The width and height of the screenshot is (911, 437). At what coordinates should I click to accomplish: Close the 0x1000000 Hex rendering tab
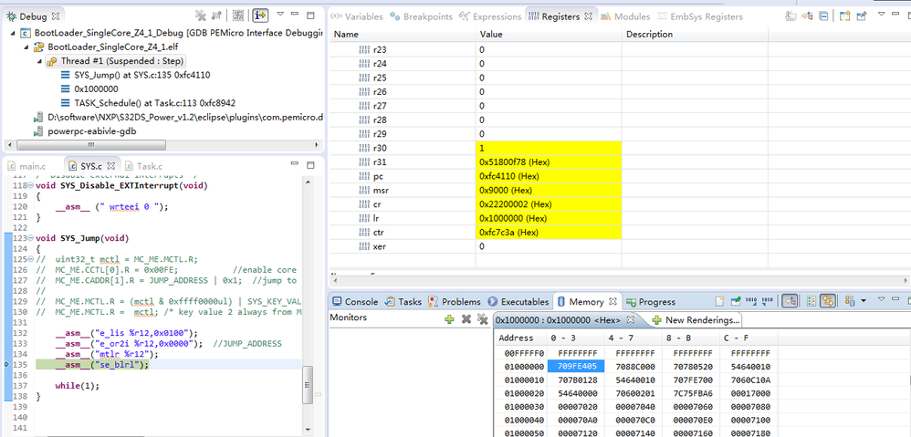631,320
